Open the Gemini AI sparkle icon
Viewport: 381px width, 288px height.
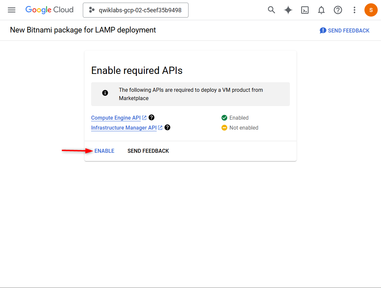288,10
